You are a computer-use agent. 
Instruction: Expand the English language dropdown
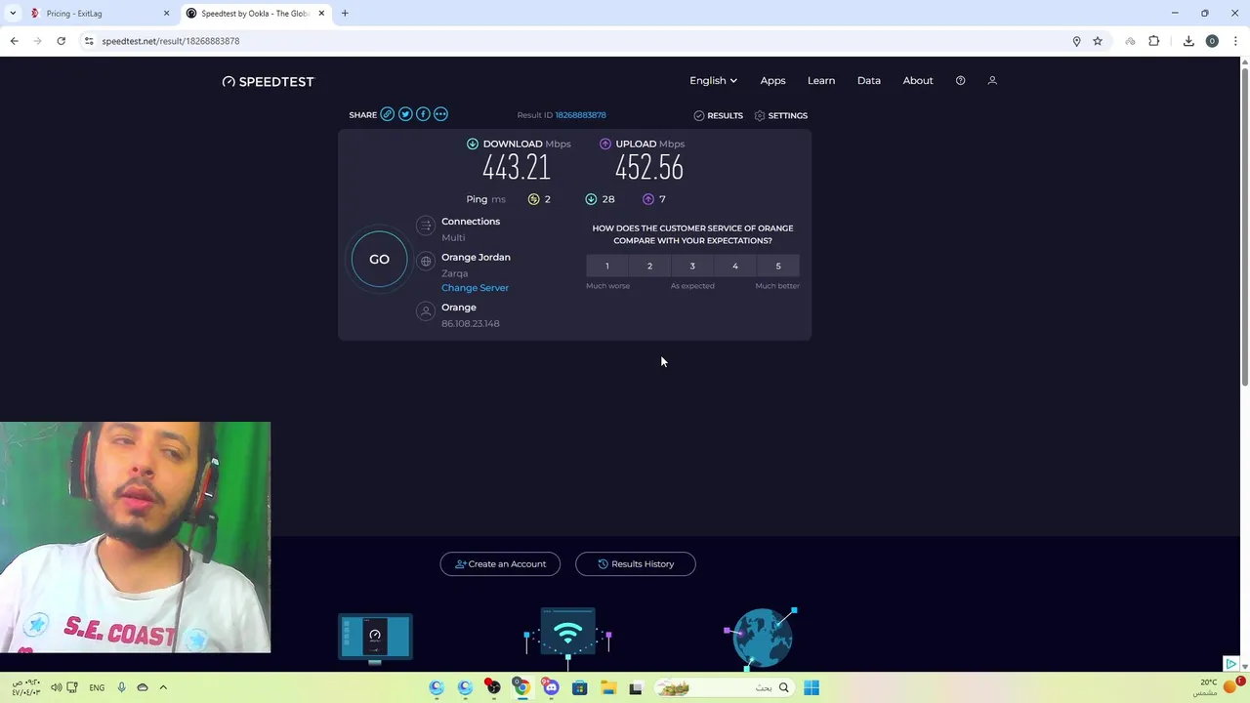pos(713,80)
